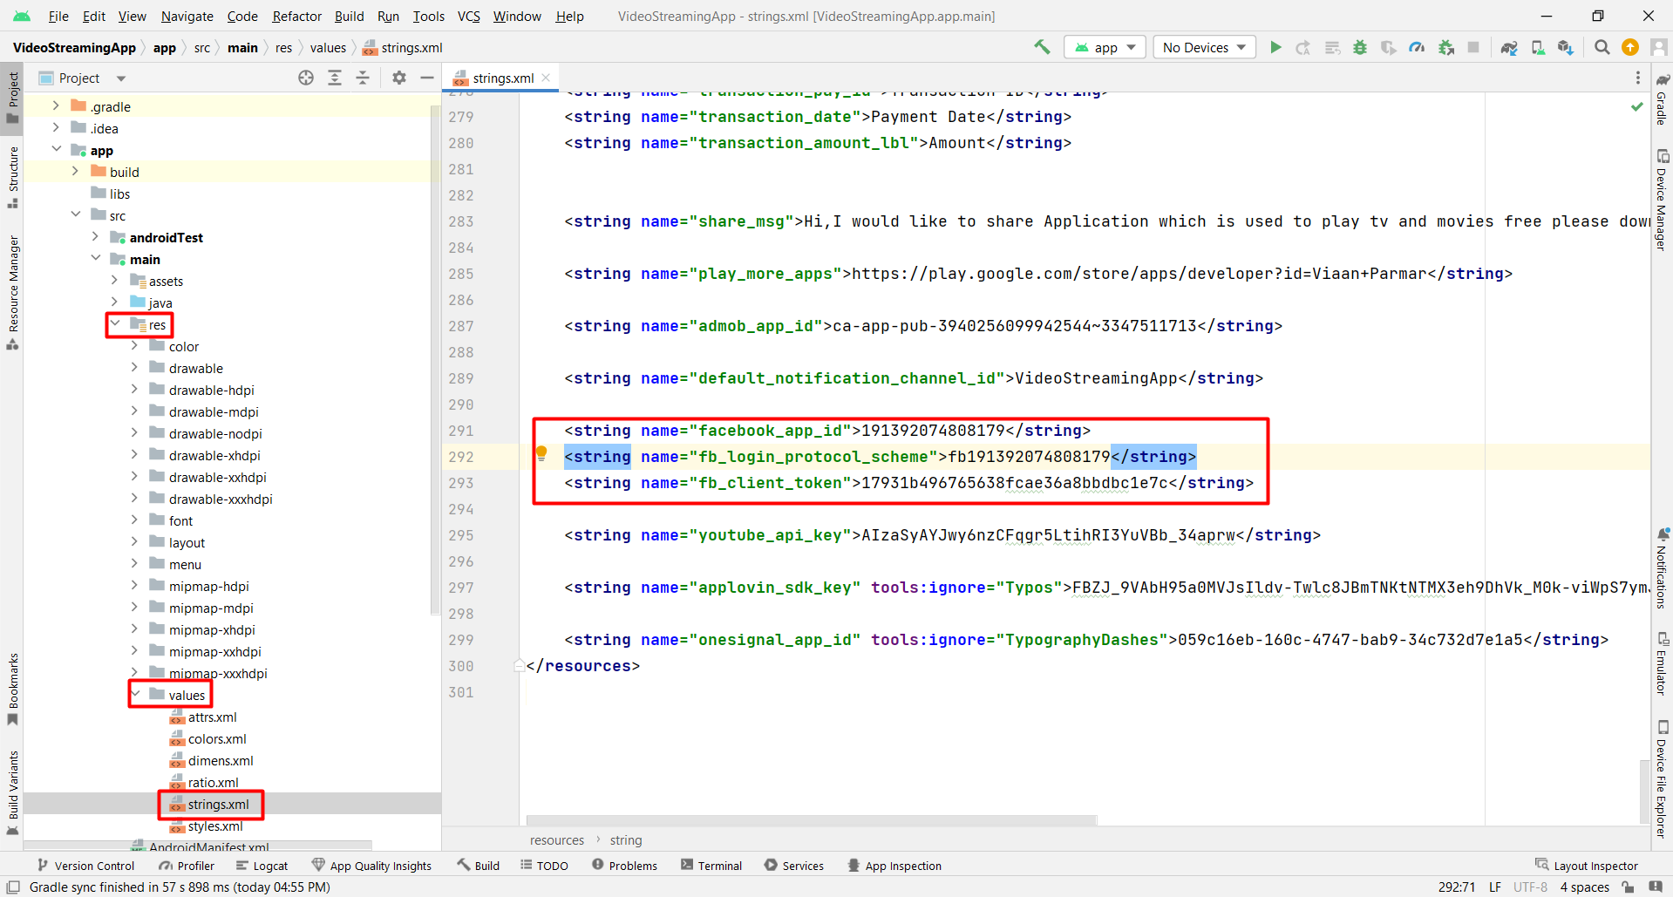Open the Problems tool window
This screenshot has width=1673, height=897.
pyautogui.click(x=624, y=866)
